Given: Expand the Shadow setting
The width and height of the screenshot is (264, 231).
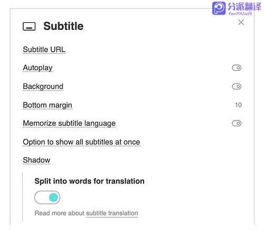Looking at the screenshot, I should point(36,160).
